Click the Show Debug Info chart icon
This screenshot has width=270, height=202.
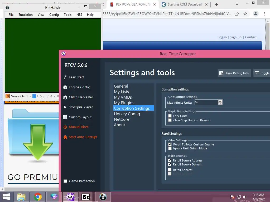pyautogui.click(x=221, y=73)
